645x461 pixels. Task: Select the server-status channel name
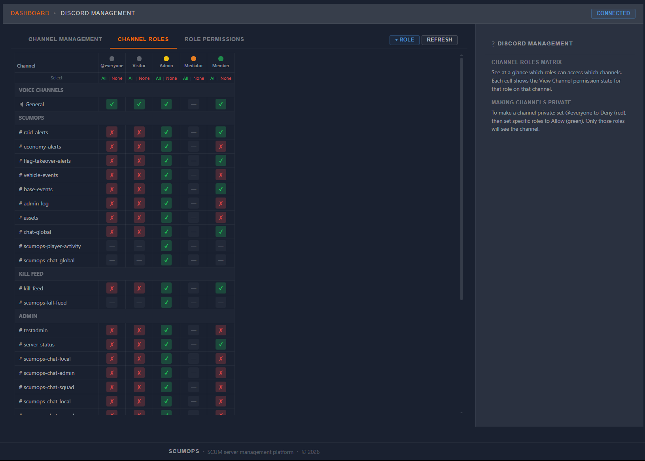(x=39, y=344)
